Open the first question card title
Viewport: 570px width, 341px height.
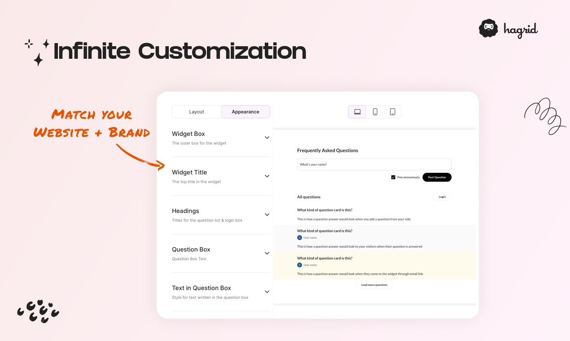tap(324, 210)
